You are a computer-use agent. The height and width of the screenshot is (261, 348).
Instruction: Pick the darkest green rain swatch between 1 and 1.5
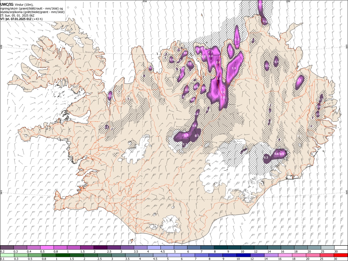coord(63,255)
